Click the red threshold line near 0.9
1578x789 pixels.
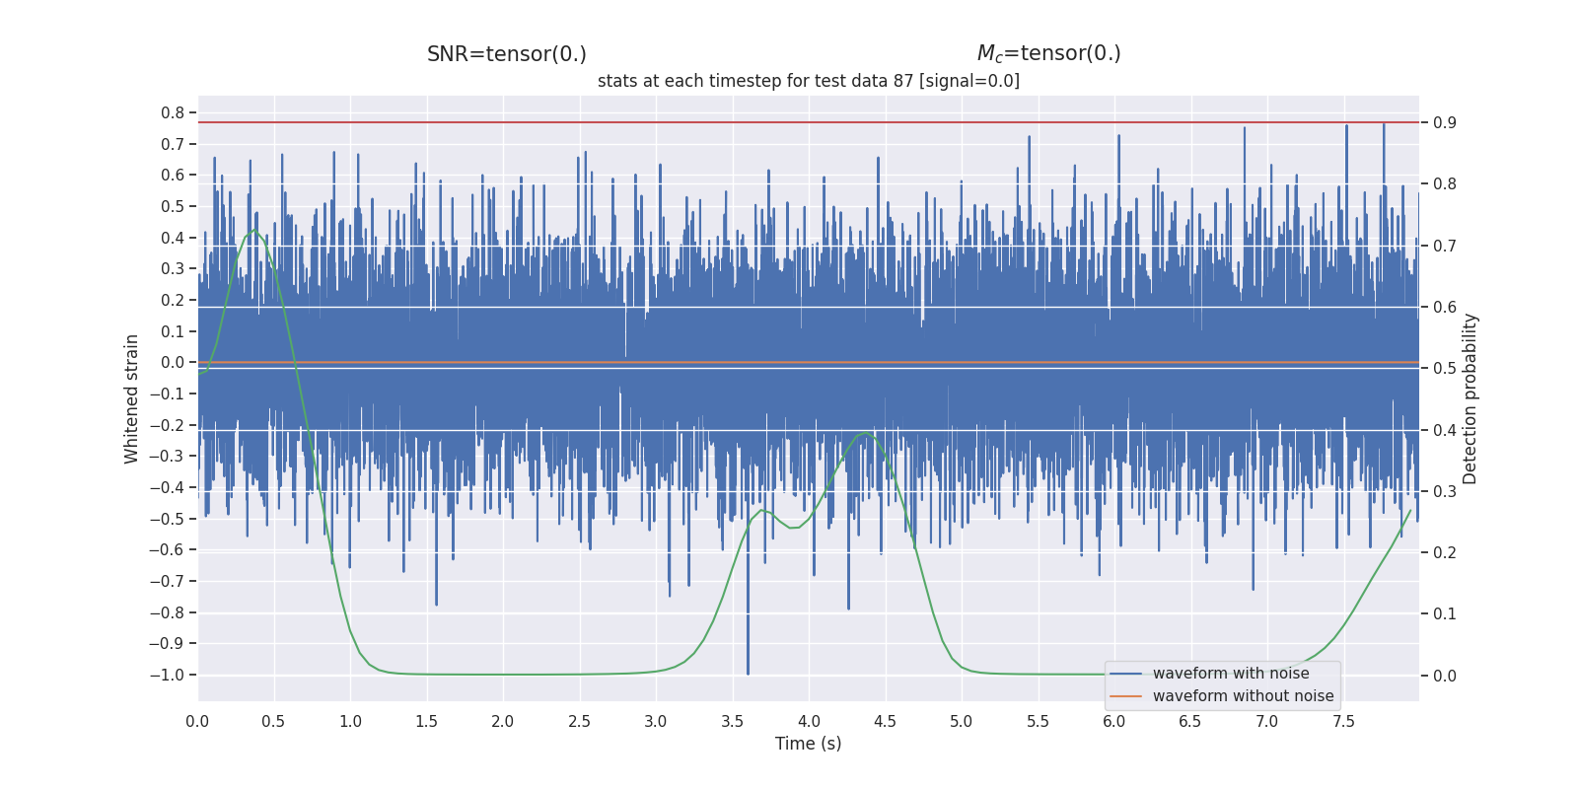tap(809, 122)
